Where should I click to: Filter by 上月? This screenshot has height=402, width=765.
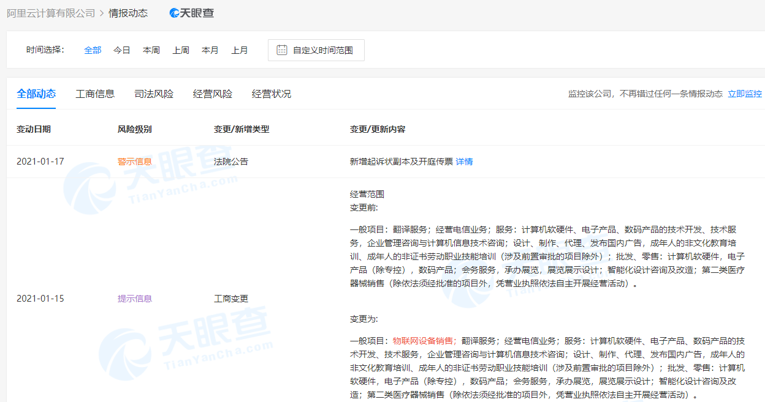(x=240, y=50)
